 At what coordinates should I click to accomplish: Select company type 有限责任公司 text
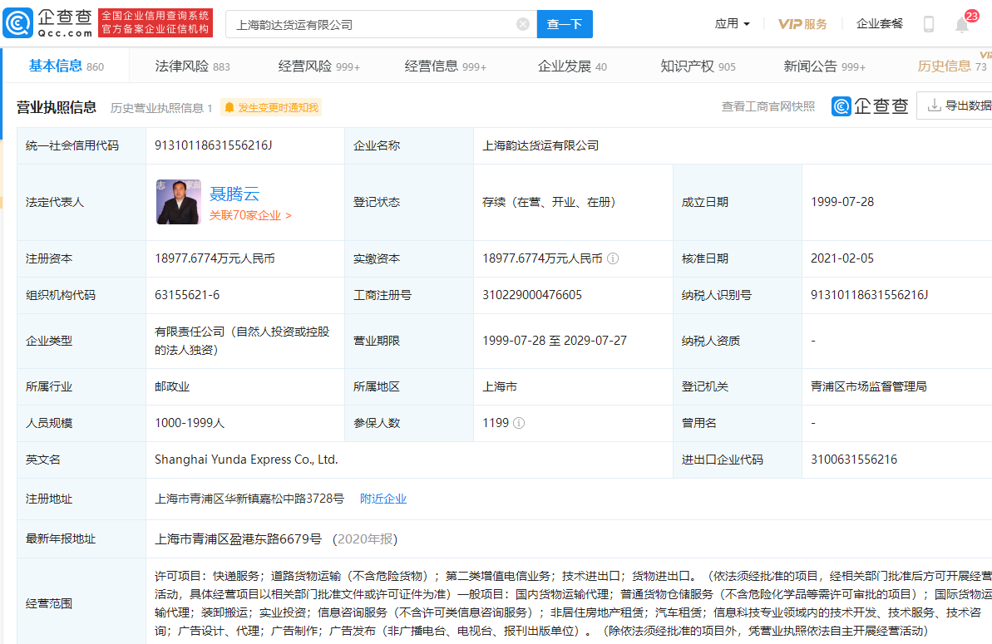point(242,341)
